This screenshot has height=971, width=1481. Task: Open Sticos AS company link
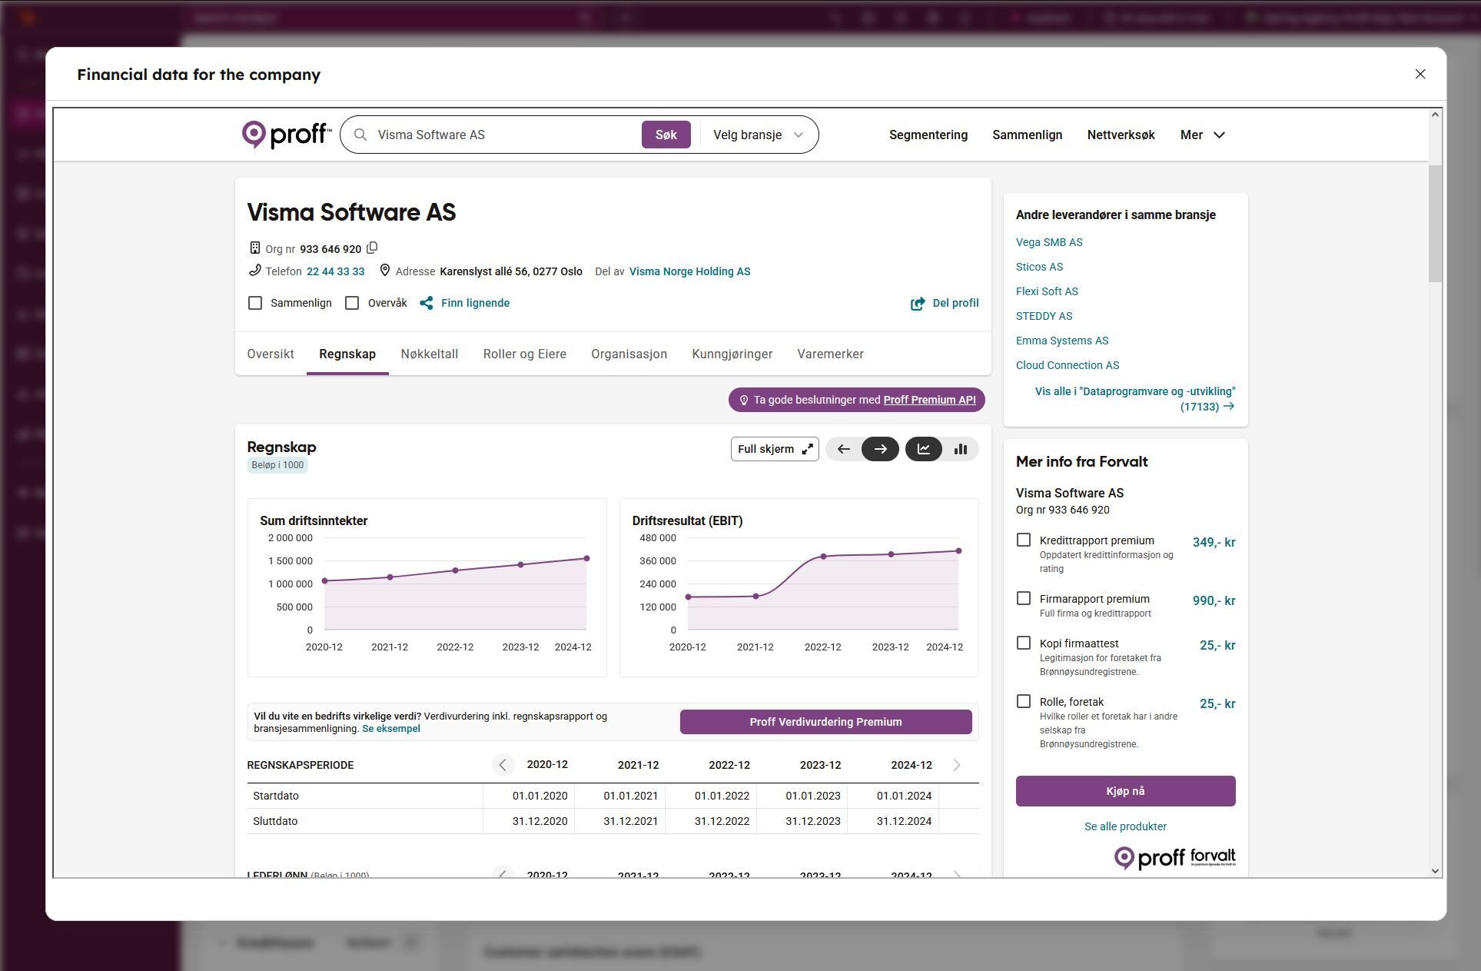pyautogui.click(x=1040, y=267)
